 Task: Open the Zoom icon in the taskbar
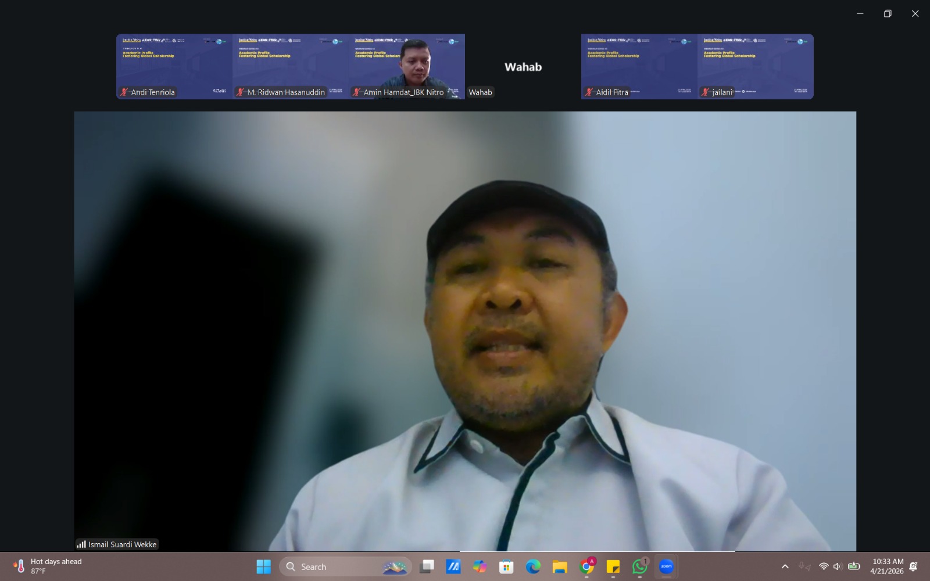tap(666, 566)
